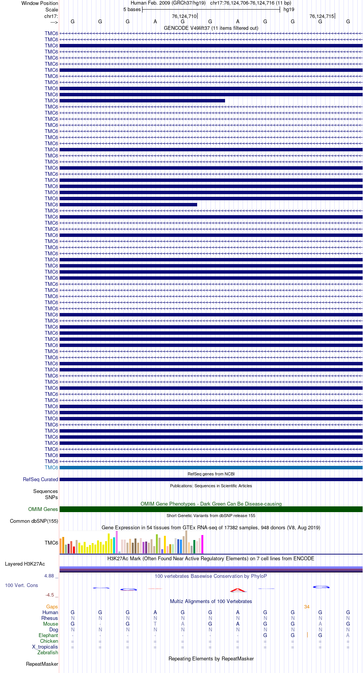Click the 'OMIM Genes' track label
This screenshot has width=363, height=673.
43,509
